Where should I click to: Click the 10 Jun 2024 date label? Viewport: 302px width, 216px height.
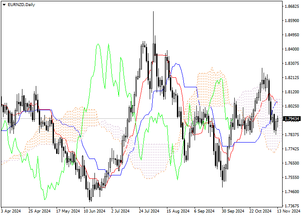pyautogui.click(x=94, y=211)
